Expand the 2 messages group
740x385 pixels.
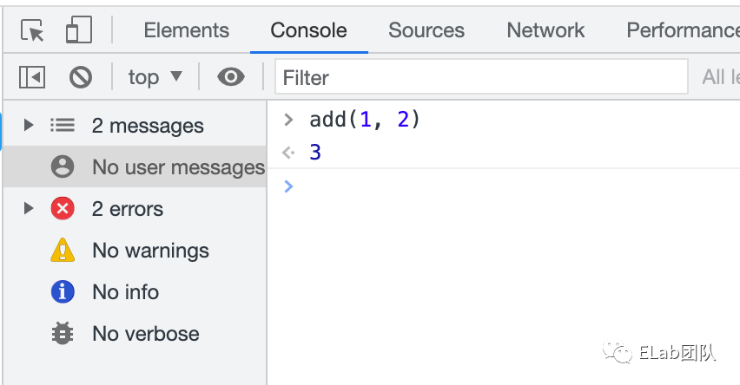[x=29, y=126]
